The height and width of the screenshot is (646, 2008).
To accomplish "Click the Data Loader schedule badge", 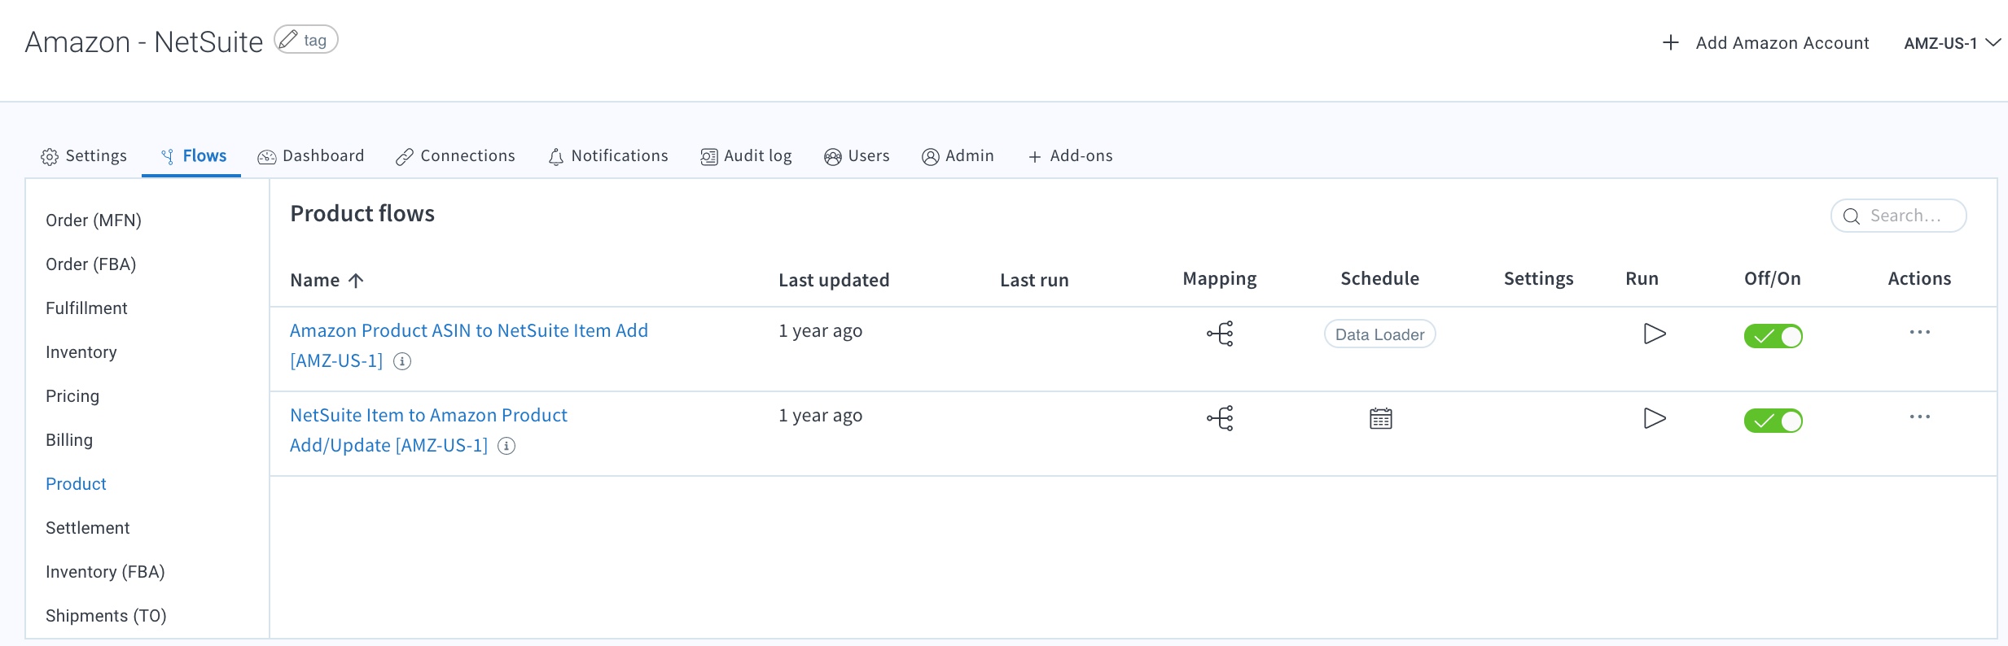I will (x=1379, y=334).
